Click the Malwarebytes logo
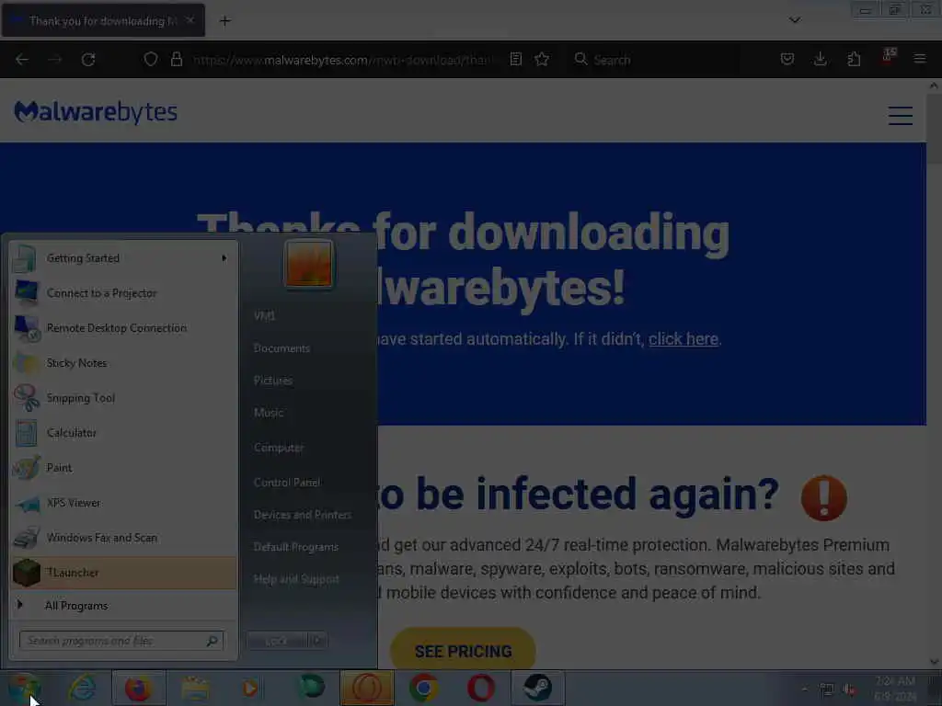Image resolution: width=942 pixels, height=706 pixels. [x=96, y=112]
